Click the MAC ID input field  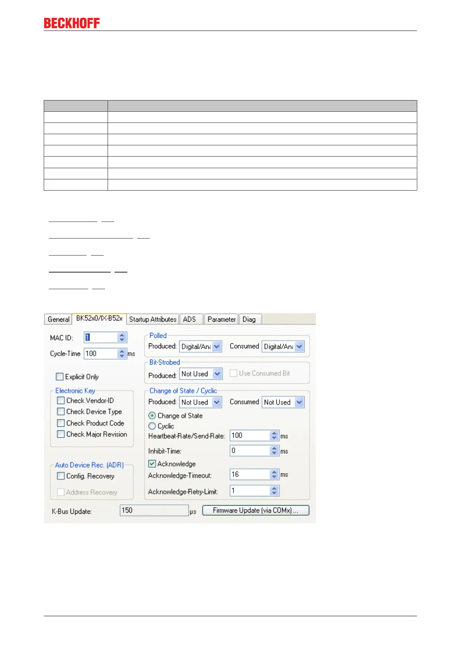click(101, 337)
